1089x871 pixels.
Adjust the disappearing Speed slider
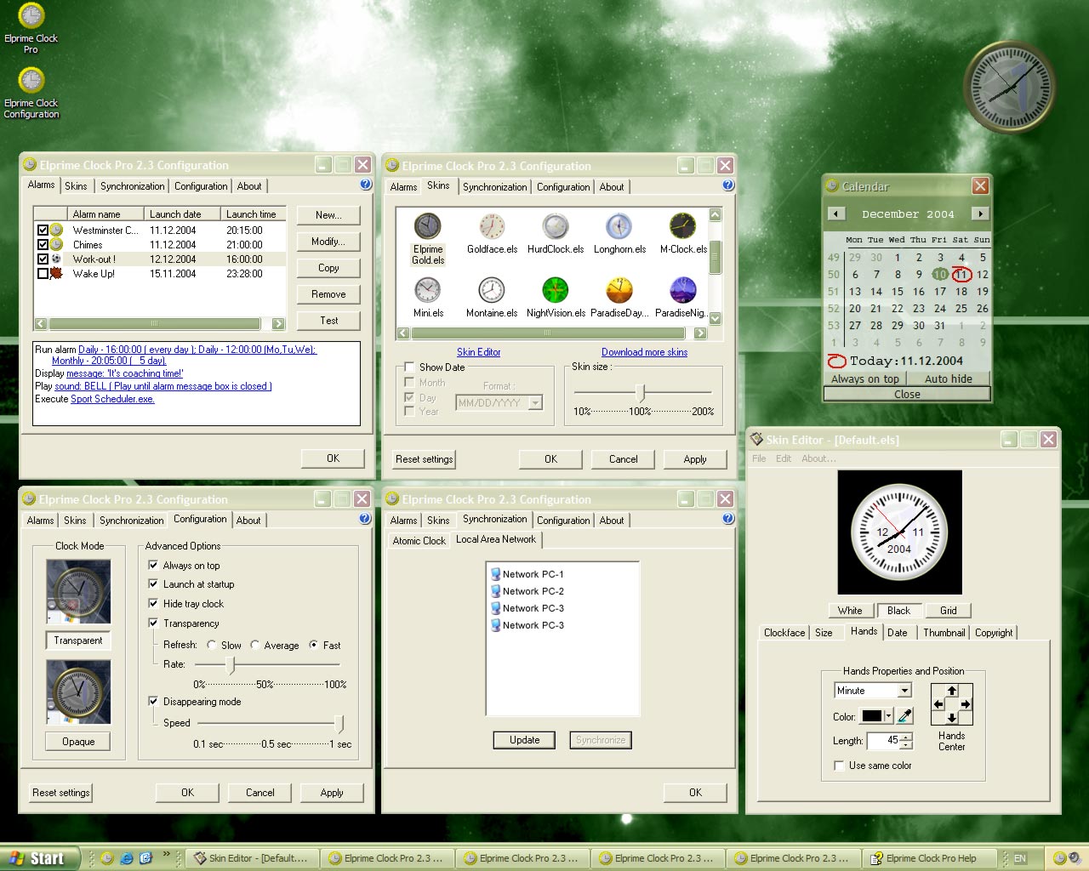click(x=340, y=723)
